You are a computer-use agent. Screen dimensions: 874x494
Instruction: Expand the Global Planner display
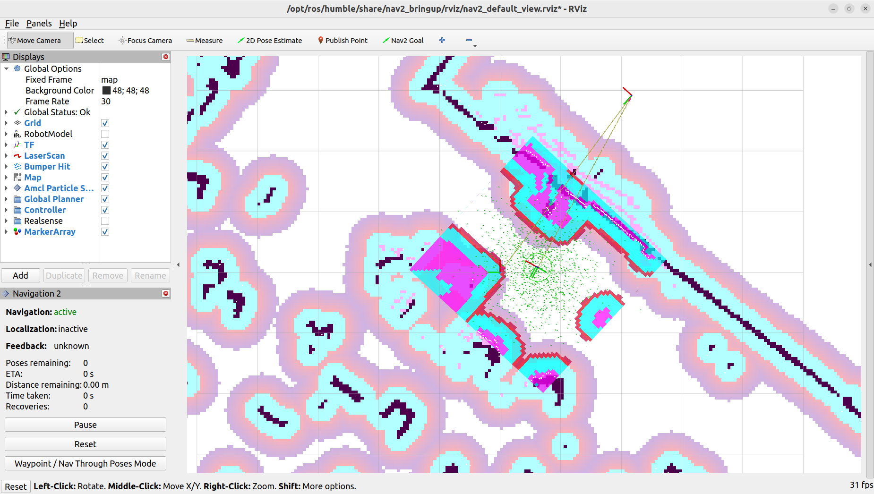point(7,199)
